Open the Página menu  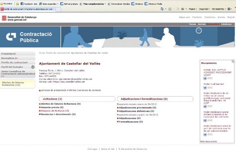[192, 9]
